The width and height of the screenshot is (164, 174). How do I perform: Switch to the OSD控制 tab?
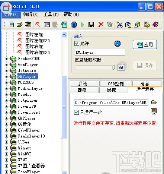tap(116, 83)
